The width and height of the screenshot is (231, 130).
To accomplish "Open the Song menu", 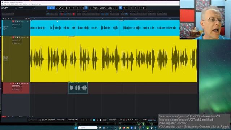I will click(9, 5).
